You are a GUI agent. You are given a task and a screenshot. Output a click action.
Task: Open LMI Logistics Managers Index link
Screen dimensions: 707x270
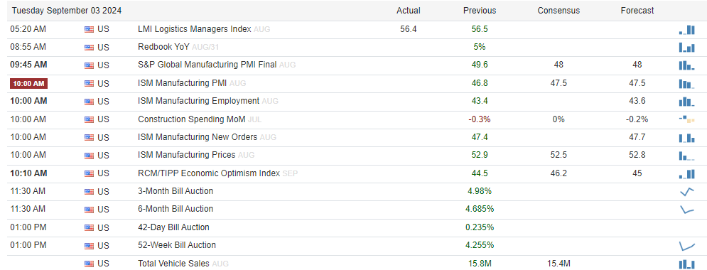click(194, 29)
